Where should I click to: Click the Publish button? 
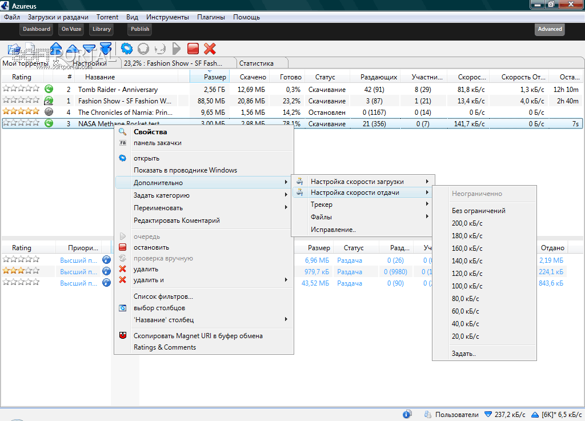pyautogui.click(x=140, y=29)
